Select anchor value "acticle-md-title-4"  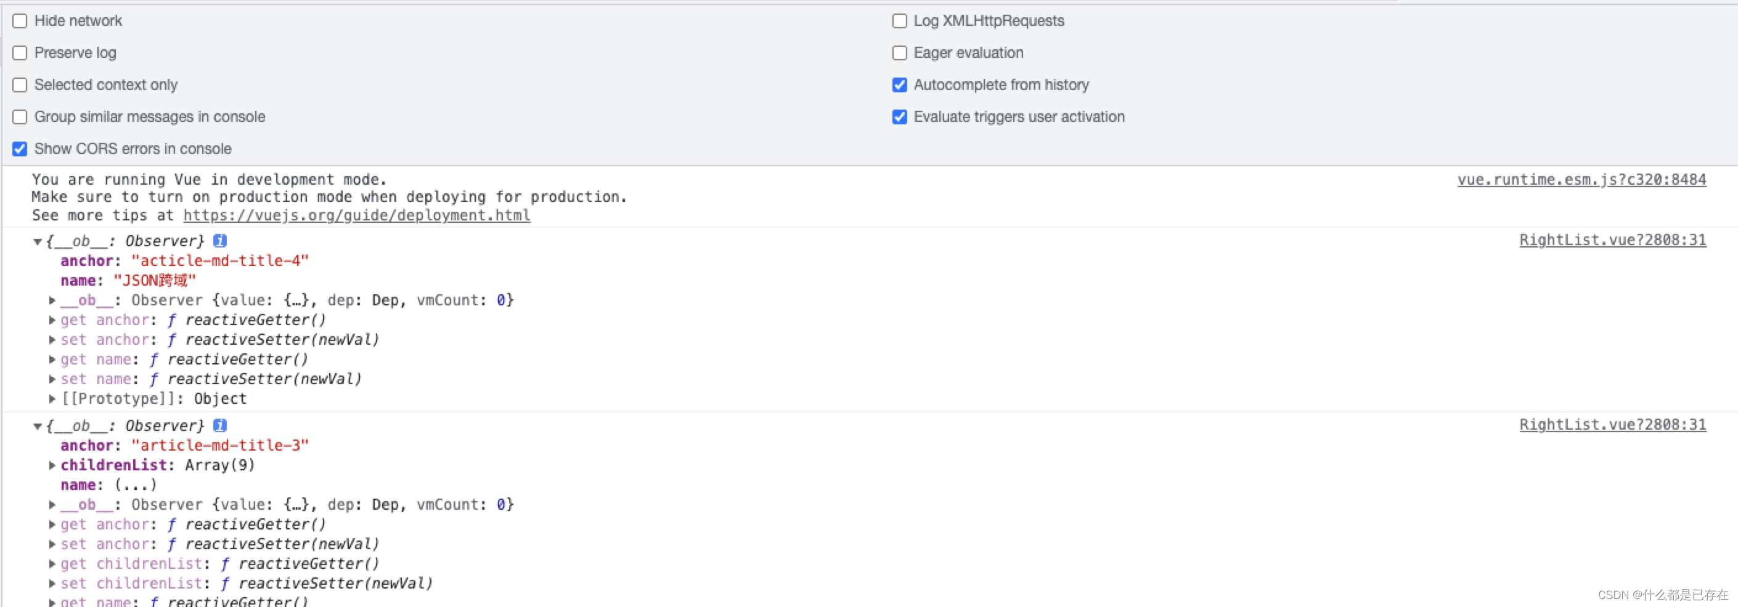220,261
